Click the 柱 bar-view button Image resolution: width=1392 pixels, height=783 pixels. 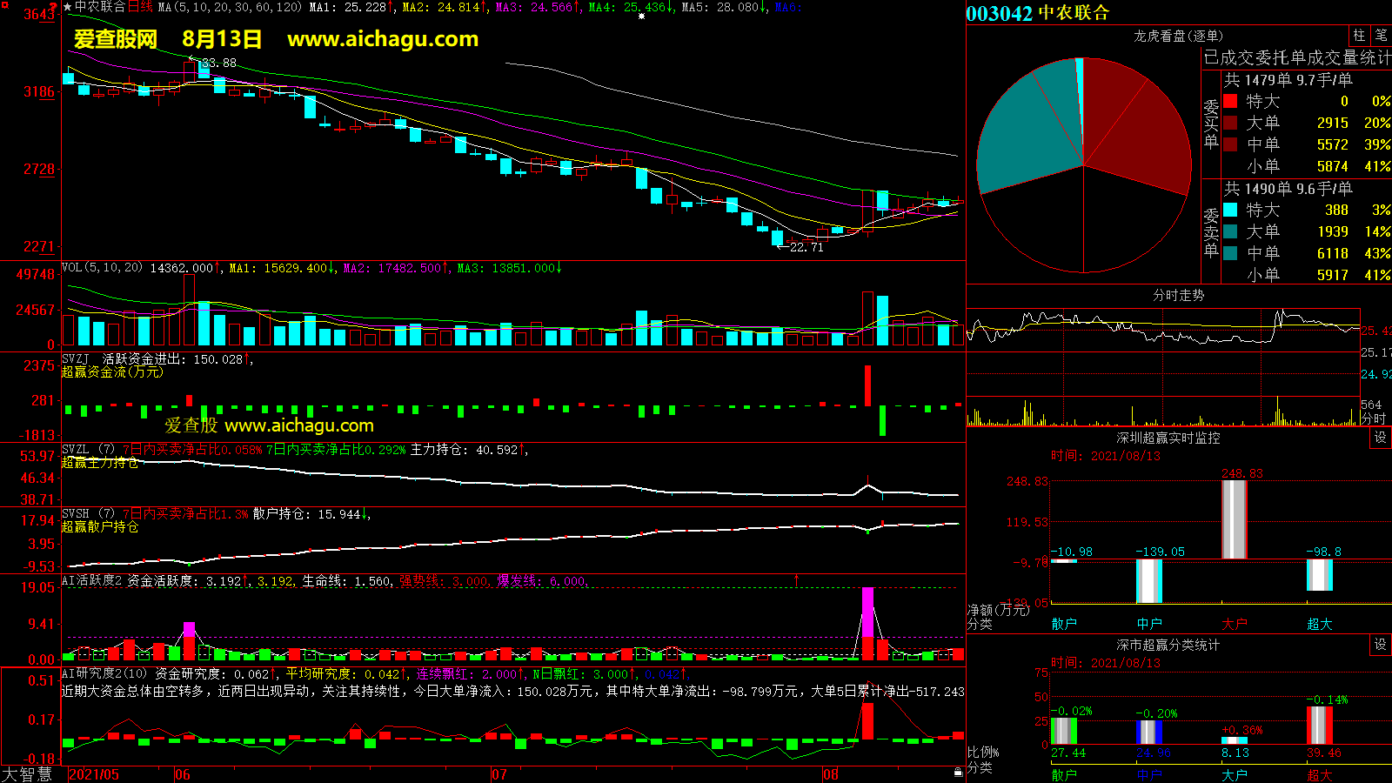1359,36
